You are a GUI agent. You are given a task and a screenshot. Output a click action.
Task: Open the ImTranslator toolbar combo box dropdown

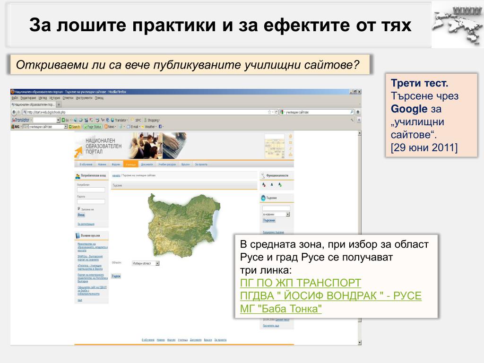pyautogui.click(x=58, y=120)
